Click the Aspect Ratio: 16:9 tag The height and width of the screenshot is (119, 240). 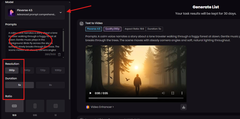134,29
